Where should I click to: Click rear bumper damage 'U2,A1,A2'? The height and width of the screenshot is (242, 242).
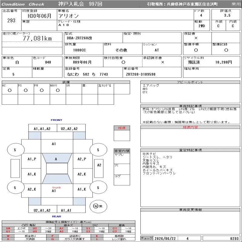click(42, 210)
